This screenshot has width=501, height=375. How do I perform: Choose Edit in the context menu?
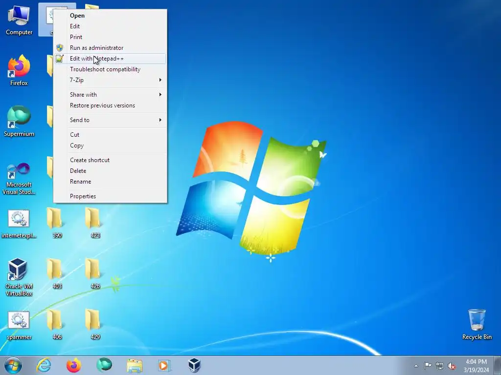tap(110, 26)
